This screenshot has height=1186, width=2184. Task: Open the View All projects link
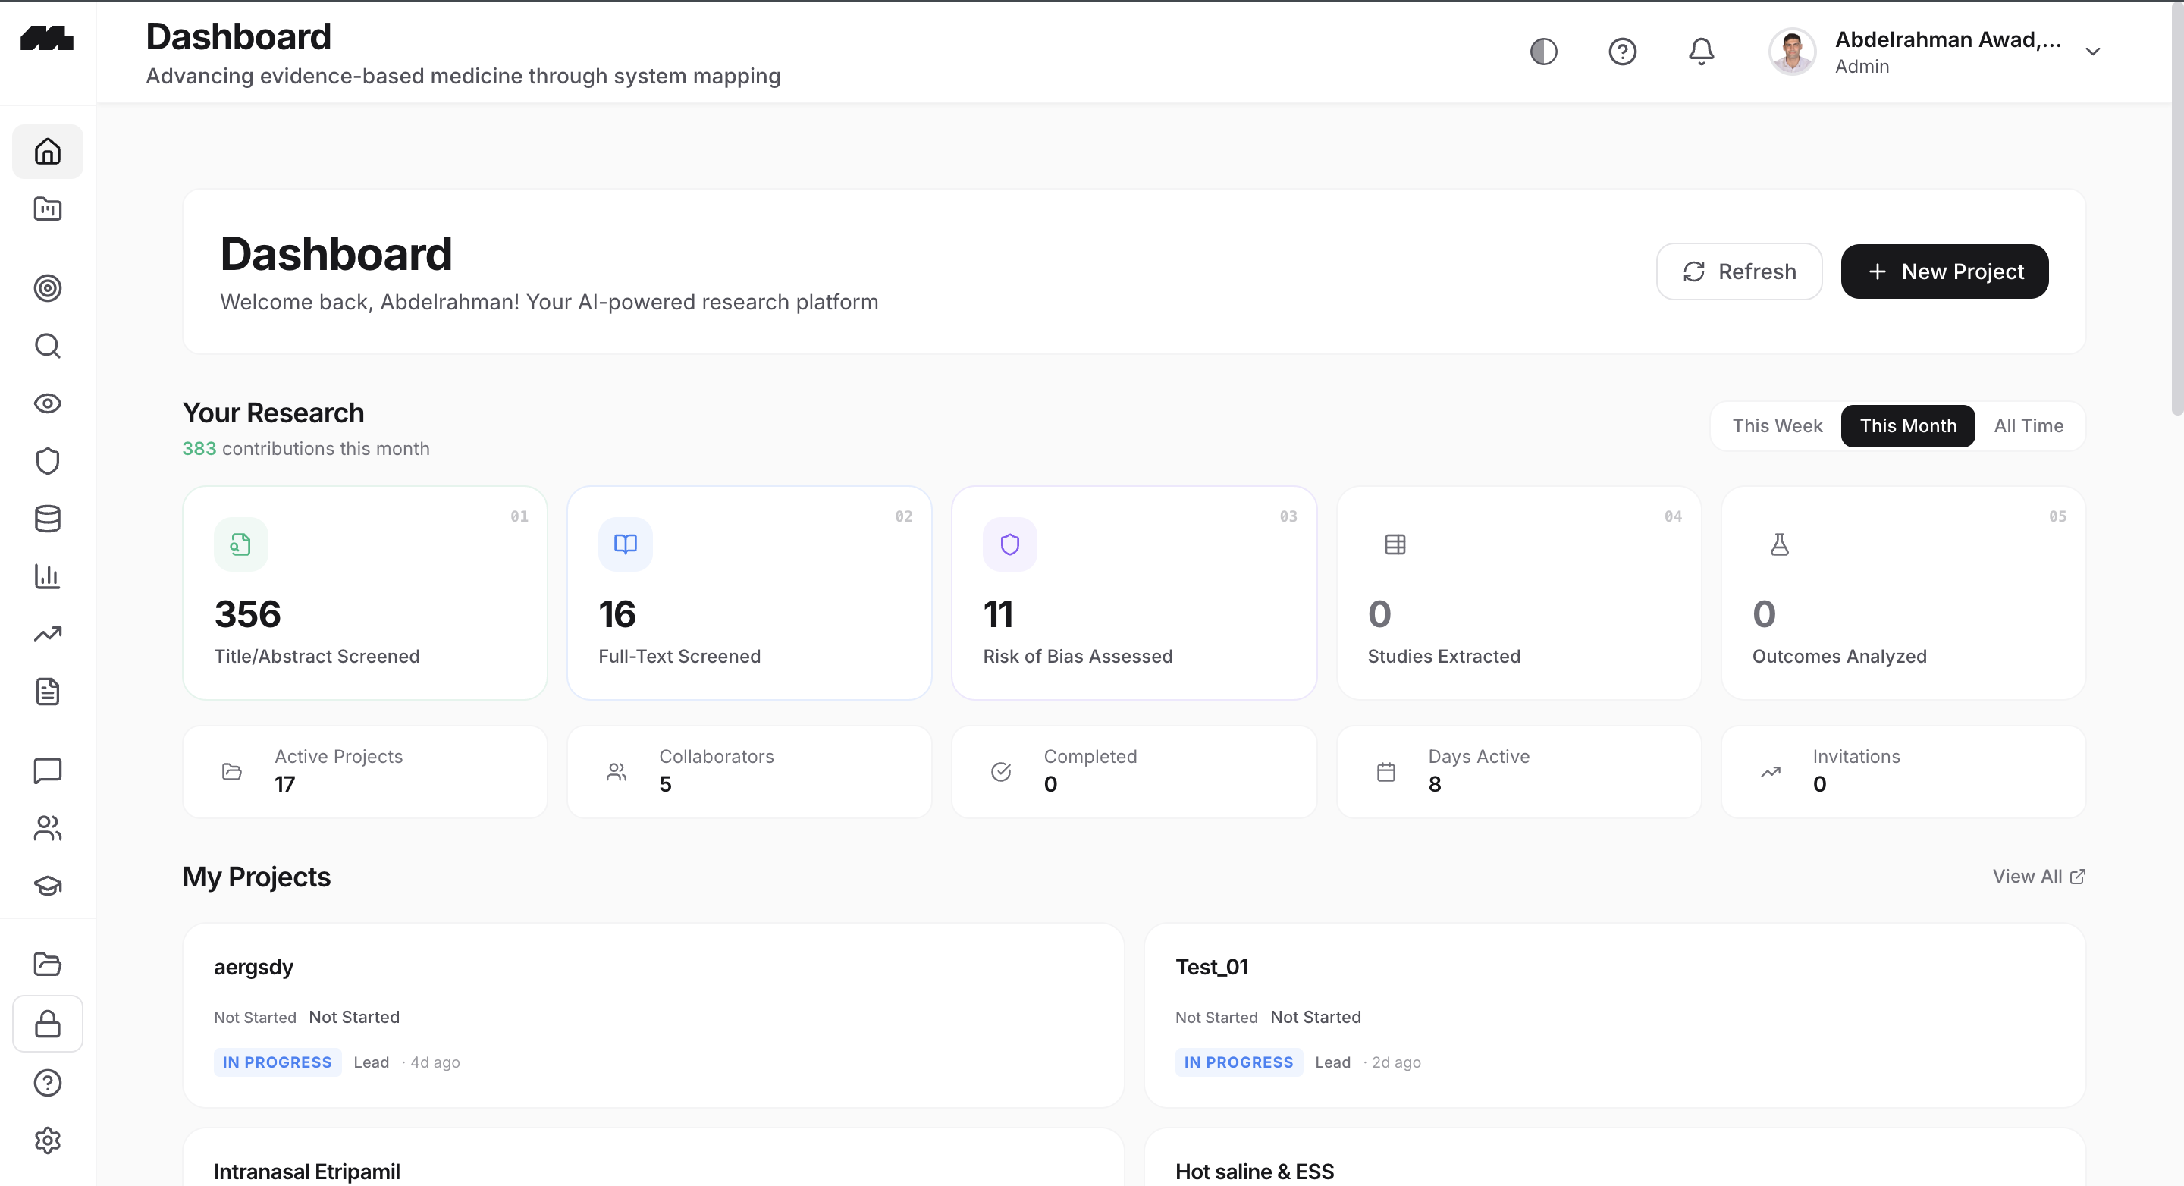(x=2038, y=877)
